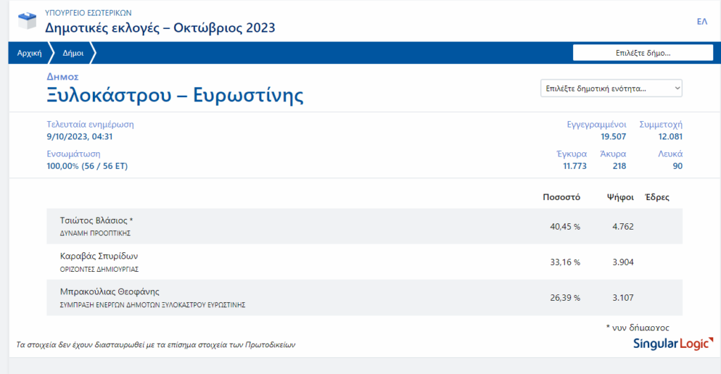Viewport: 721px width, 374px height.
Task: Click the Επιλέξτε δήμο search field
Action: point(643,53)
